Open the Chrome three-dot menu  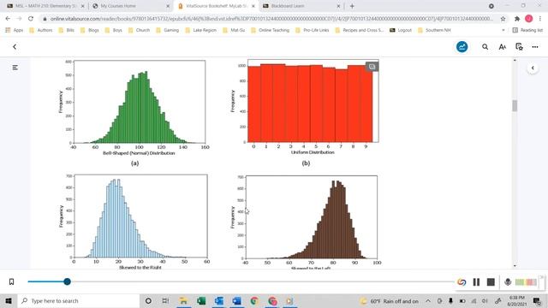(540, 19)
